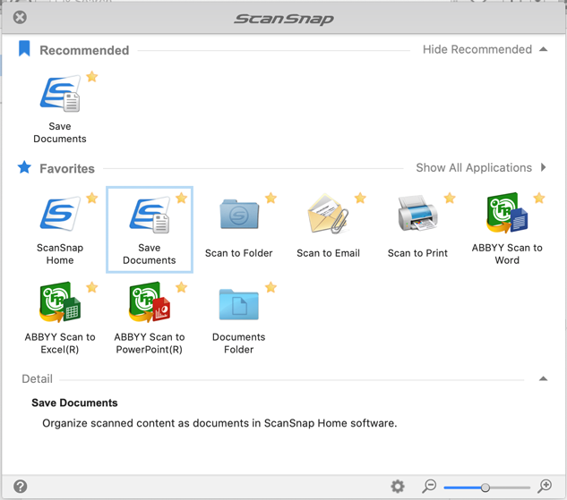Open the Documents Folder icon
The width and height of the screenshot is (567, 500).
click(239, 304)
